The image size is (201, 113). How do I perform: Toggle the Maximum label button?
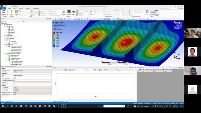[x=79, y=13]
